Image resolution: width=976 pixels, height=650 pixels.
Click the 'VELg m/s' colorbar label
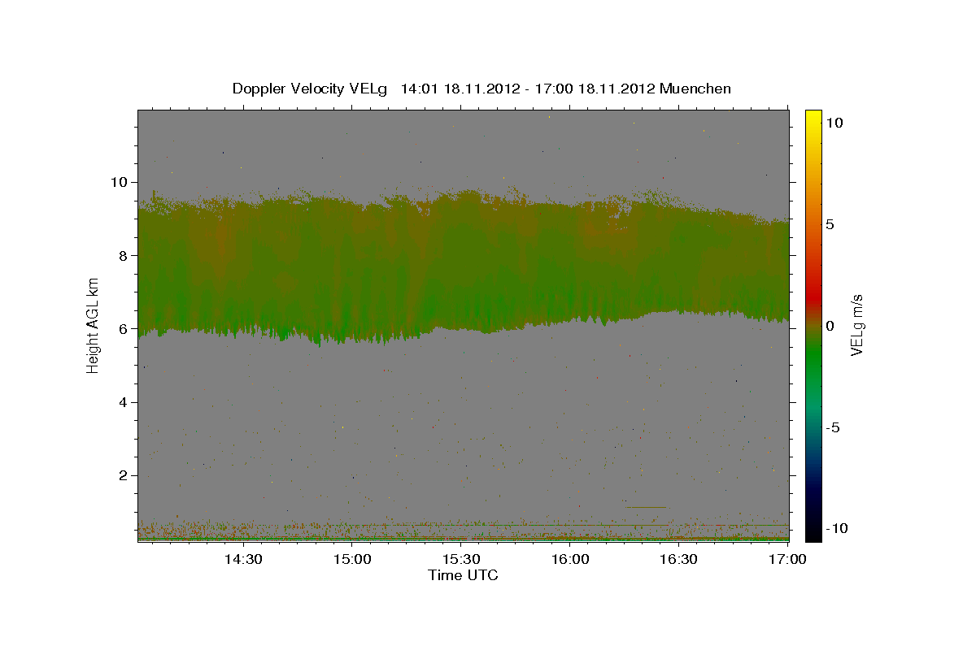pyautogui.click(x=857, y=326)
